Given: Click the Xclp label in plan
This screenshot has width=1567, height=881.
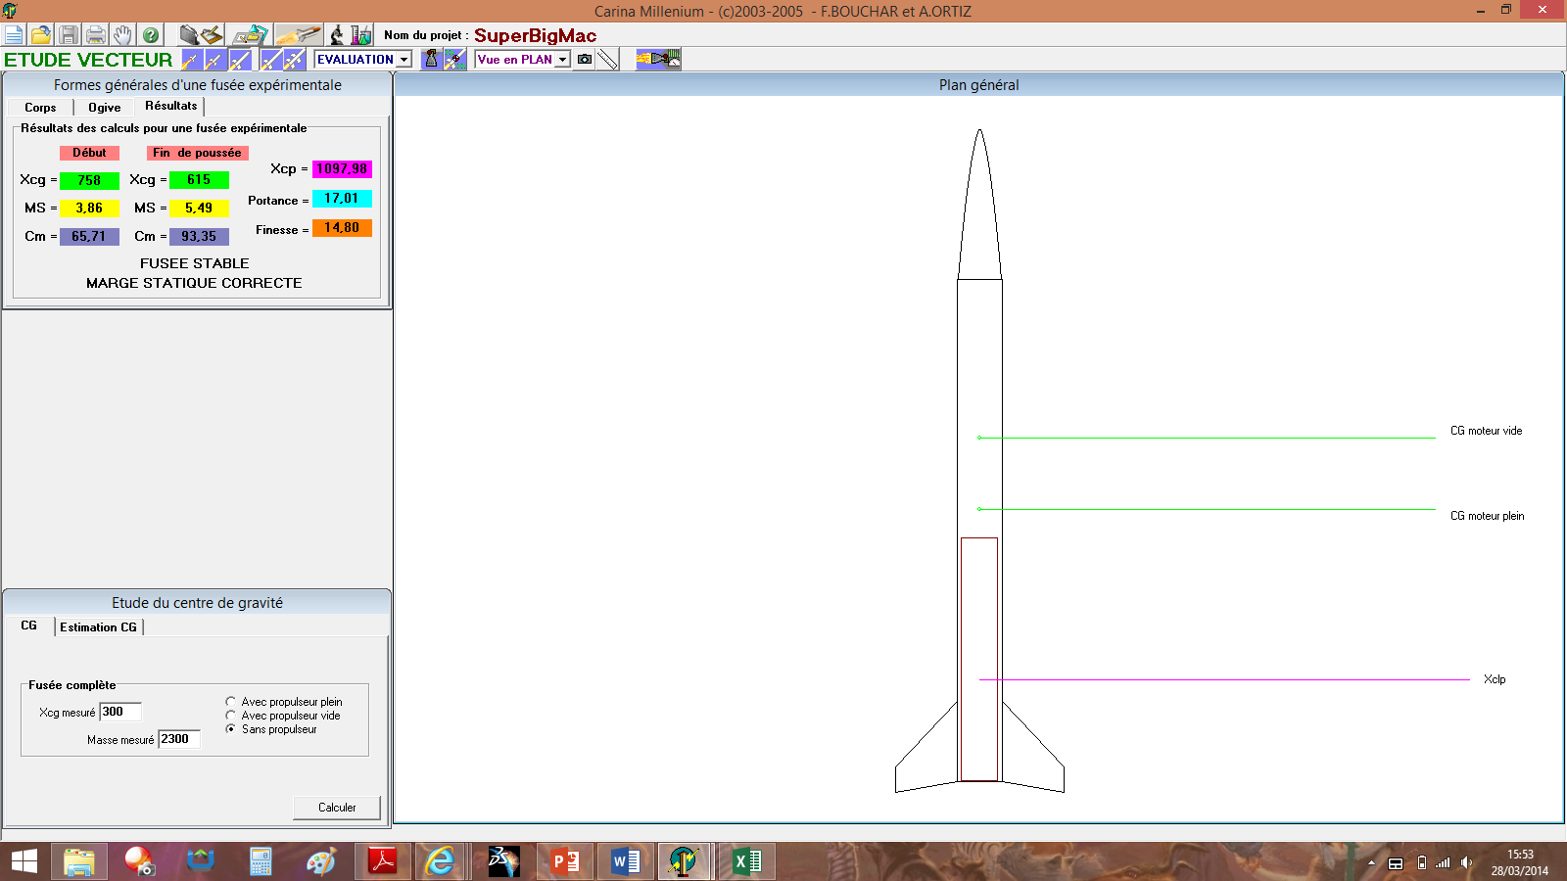Looking at the screenshot, I should tap(1495, 679).
